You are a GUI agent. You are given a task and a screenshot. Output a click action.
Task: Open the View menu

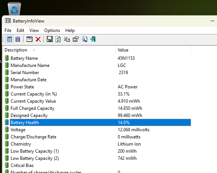click(34, 30)
